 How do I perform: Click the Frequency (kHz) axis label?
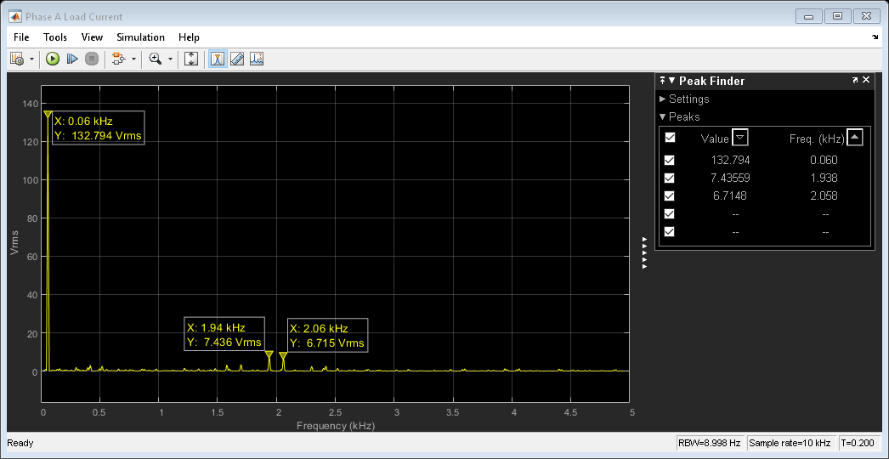point(336,426)
